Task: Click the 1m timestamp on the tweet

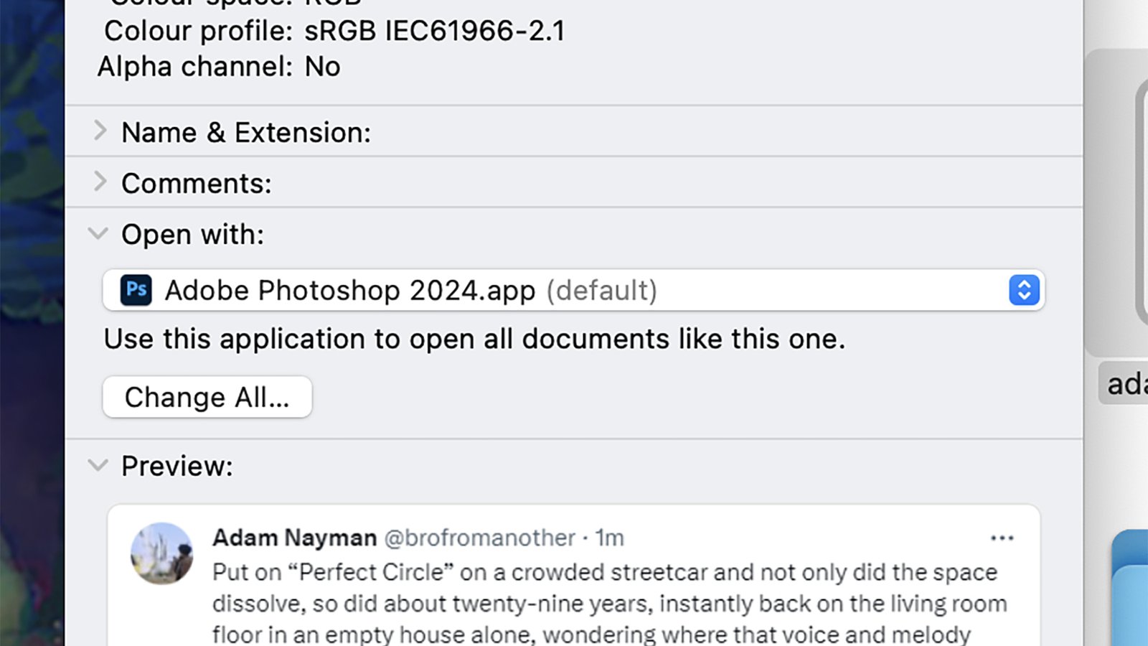Action: [x=609, y=538]
